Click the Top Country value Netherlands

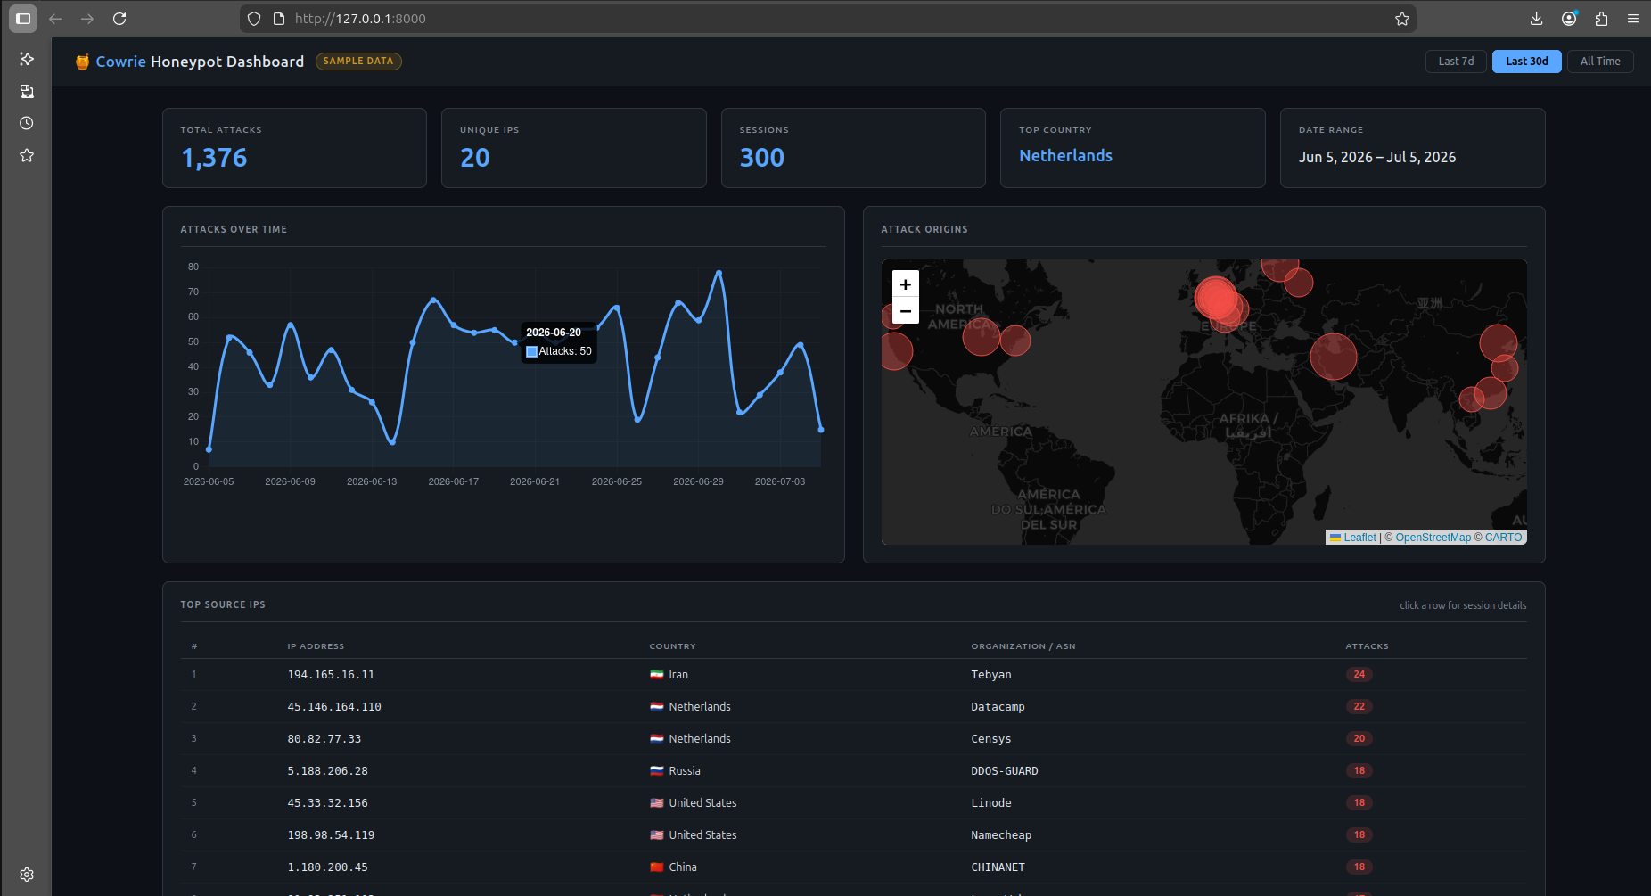1066,156
